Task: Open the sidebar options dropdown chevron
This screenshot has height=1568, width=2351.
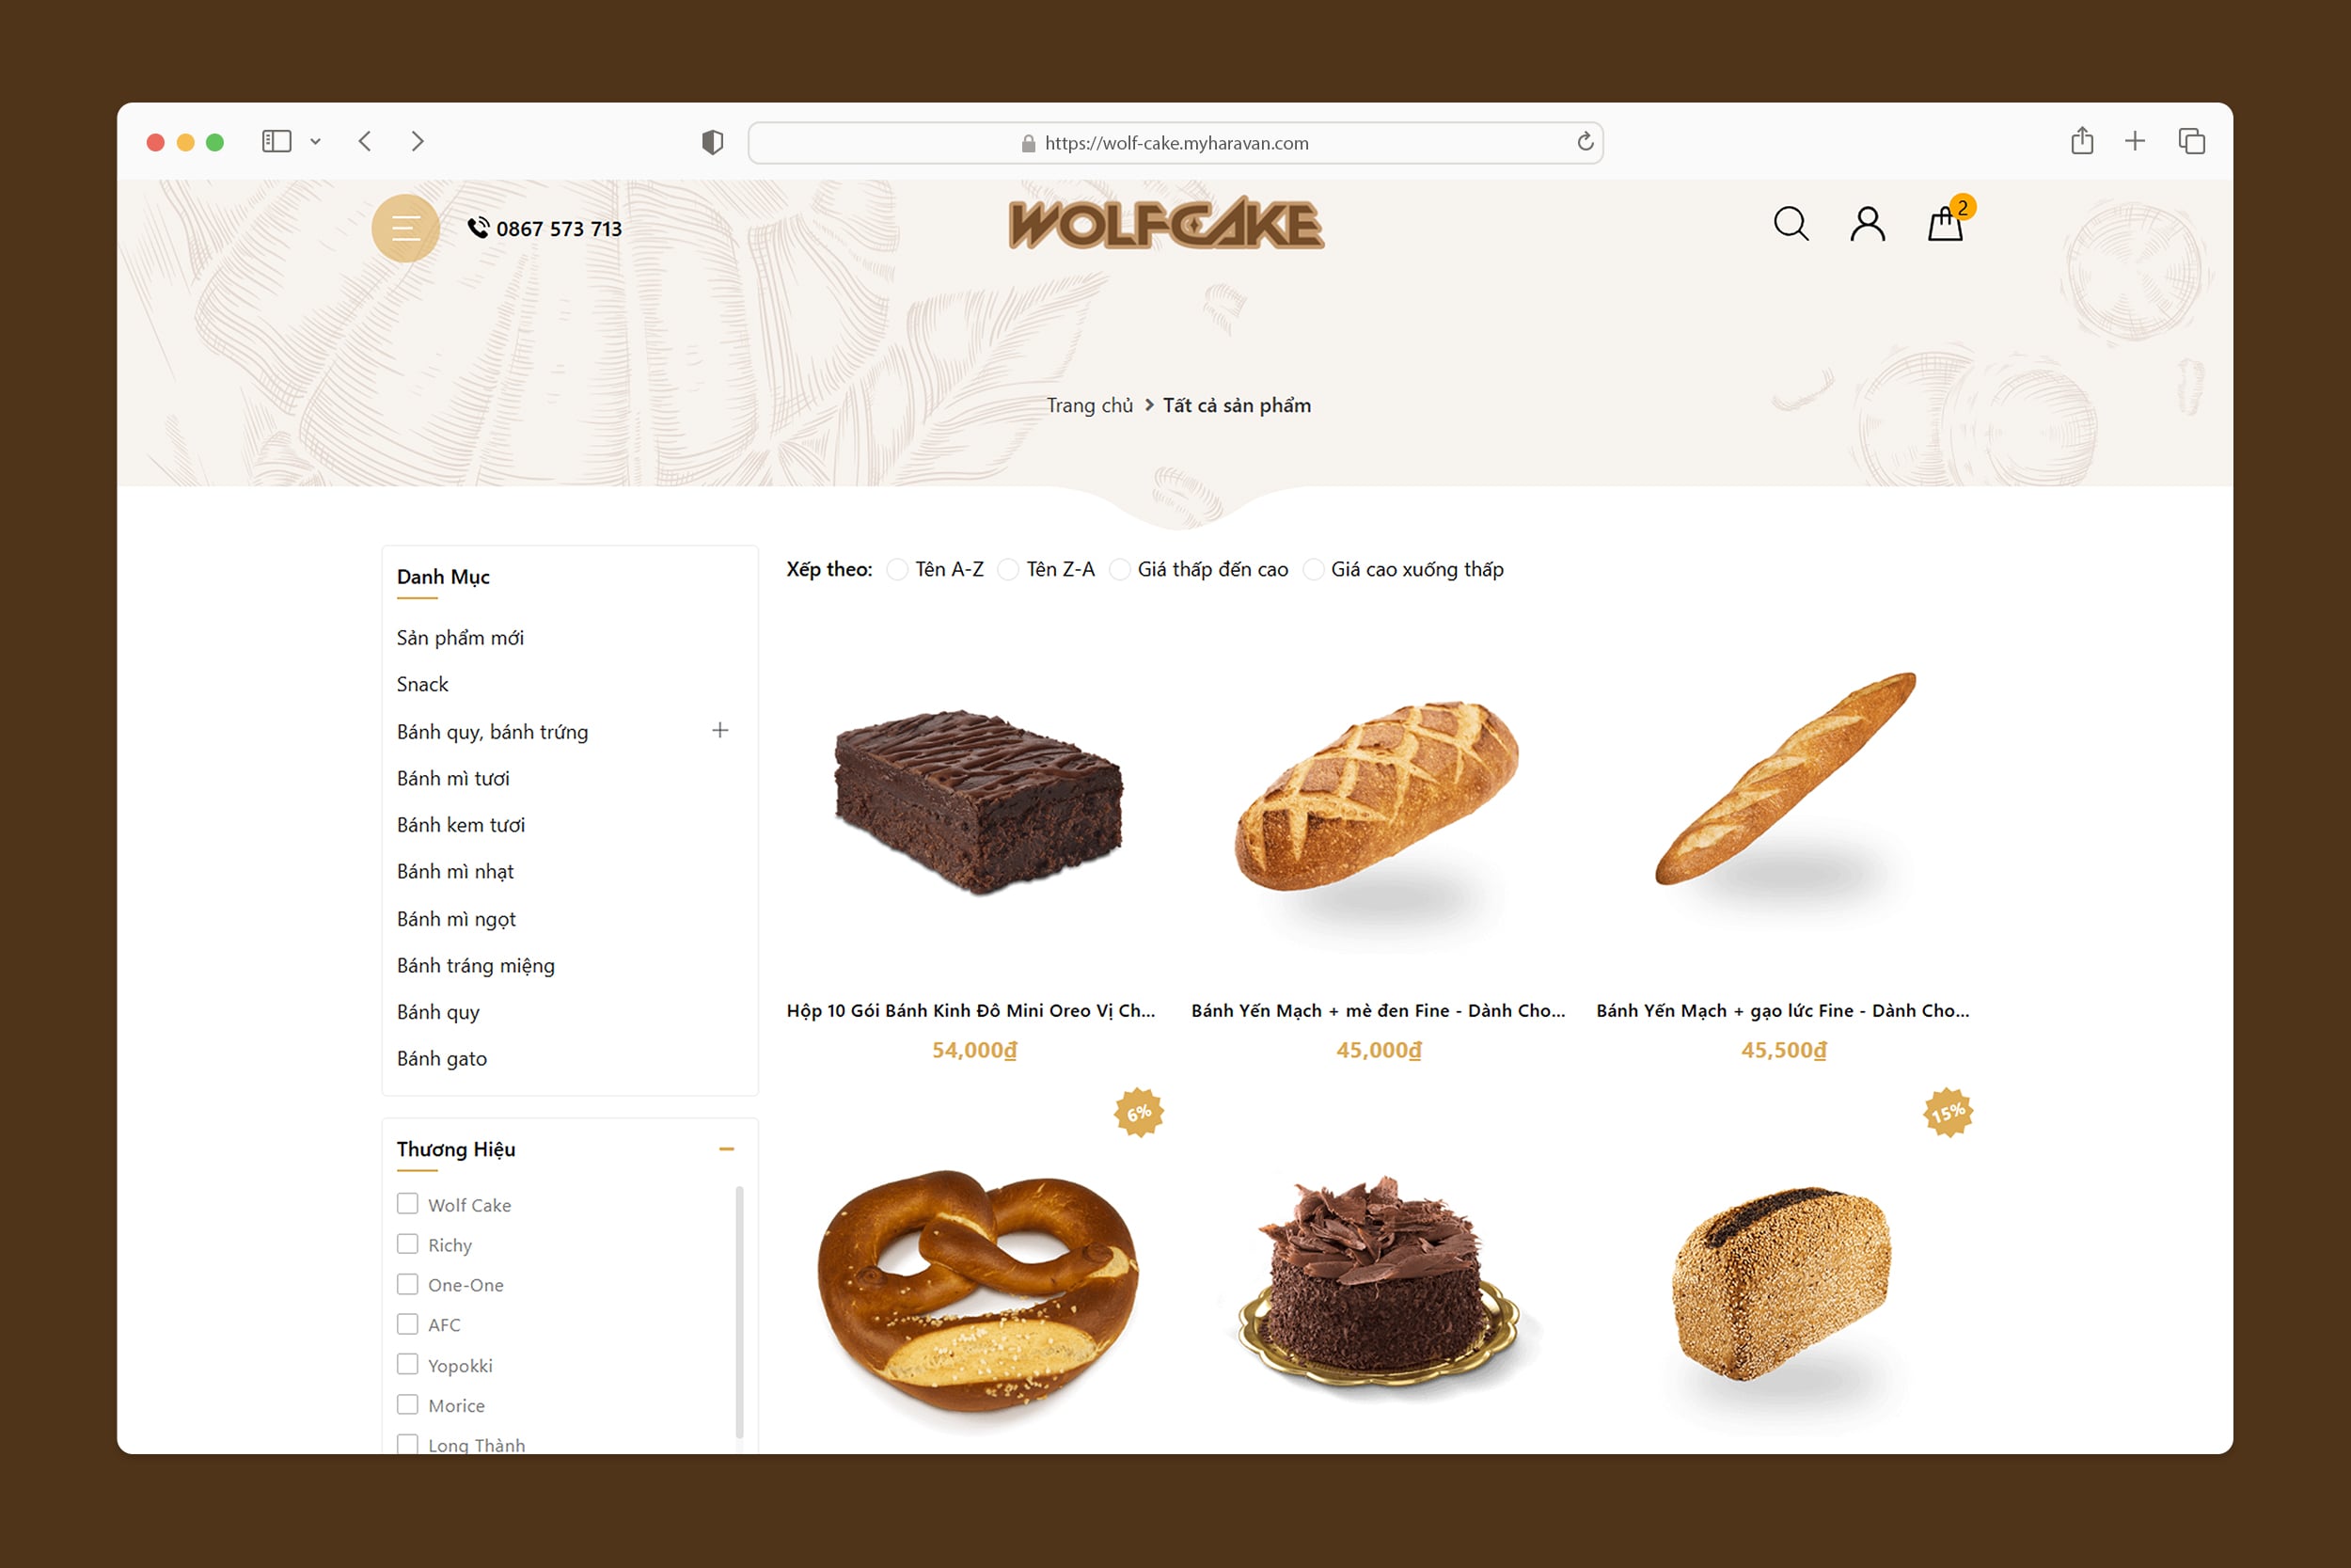Action: click(315, 142)
